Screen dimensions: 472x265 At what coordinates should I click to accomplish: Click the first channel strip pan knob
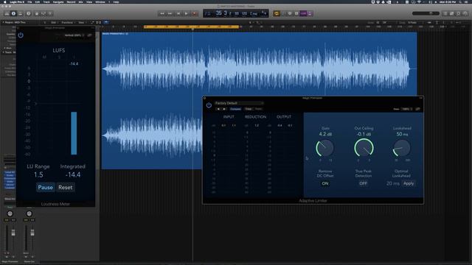coord(10,213)
